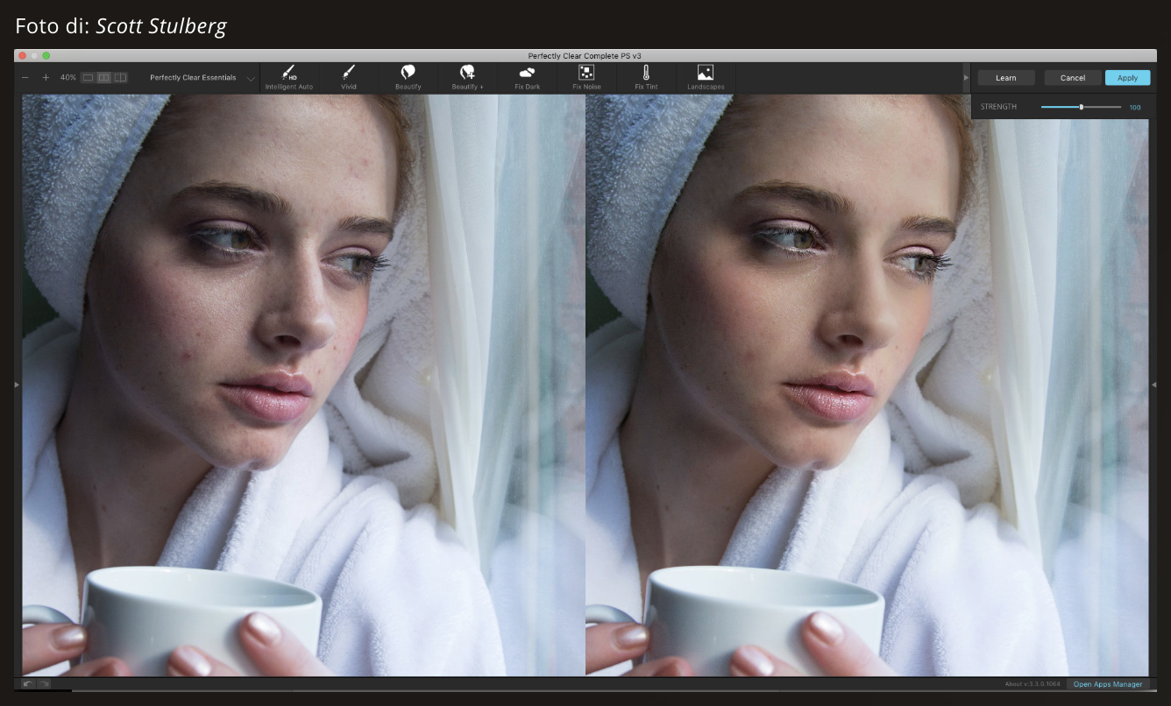Image resolution: width=1171 pixels, height=706 pixels.
Task: Expand the left side panel arrow
Action: [17, 385]
